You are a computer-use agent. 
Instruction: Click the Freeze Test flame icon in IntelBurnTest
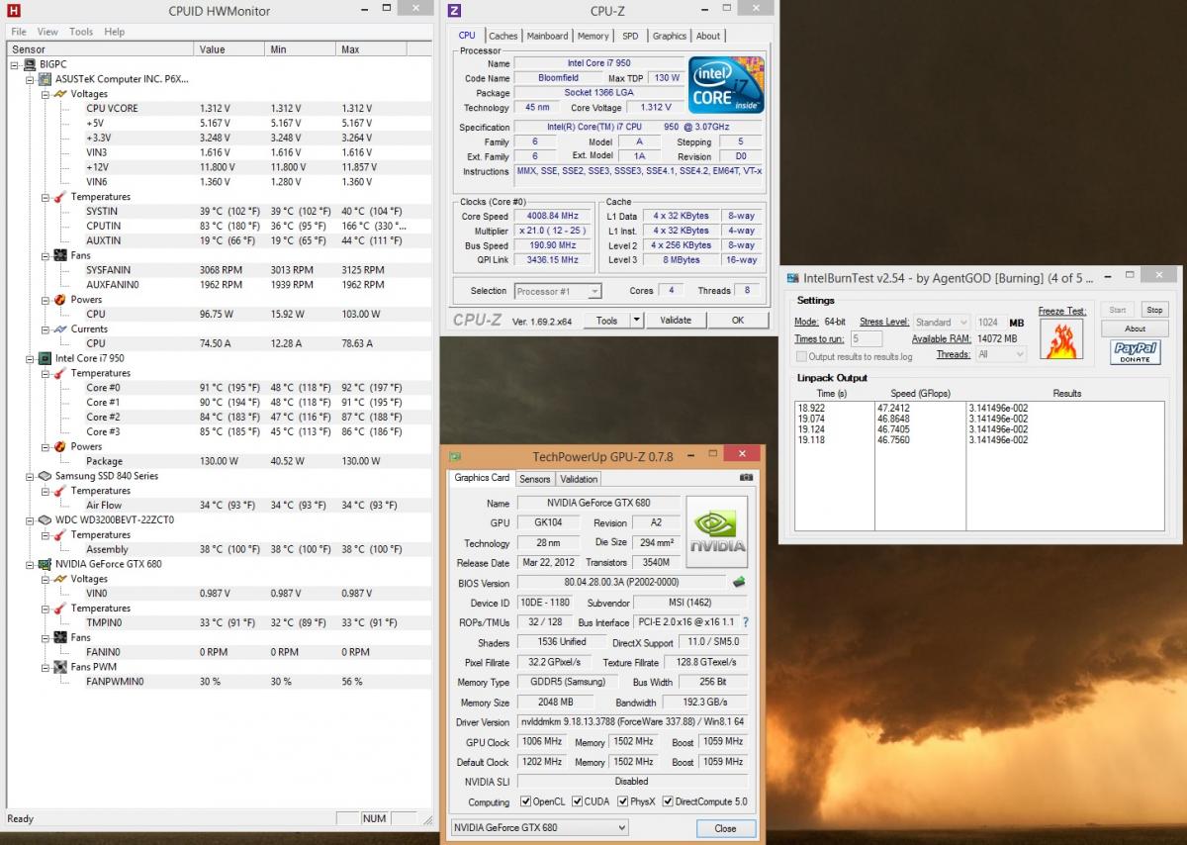point(1063,338)
